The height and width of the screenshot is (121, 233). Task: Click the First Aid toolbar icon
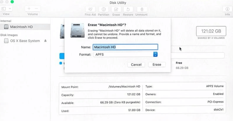(90, 9)
